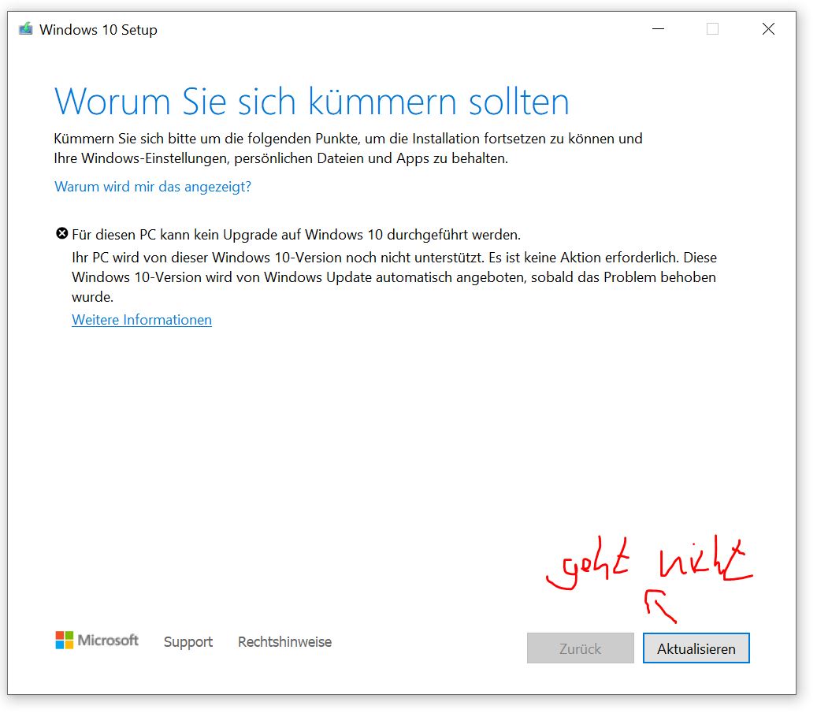Click the black error X icon
This screenshot has height=713, width=817.
coord(62,233)
